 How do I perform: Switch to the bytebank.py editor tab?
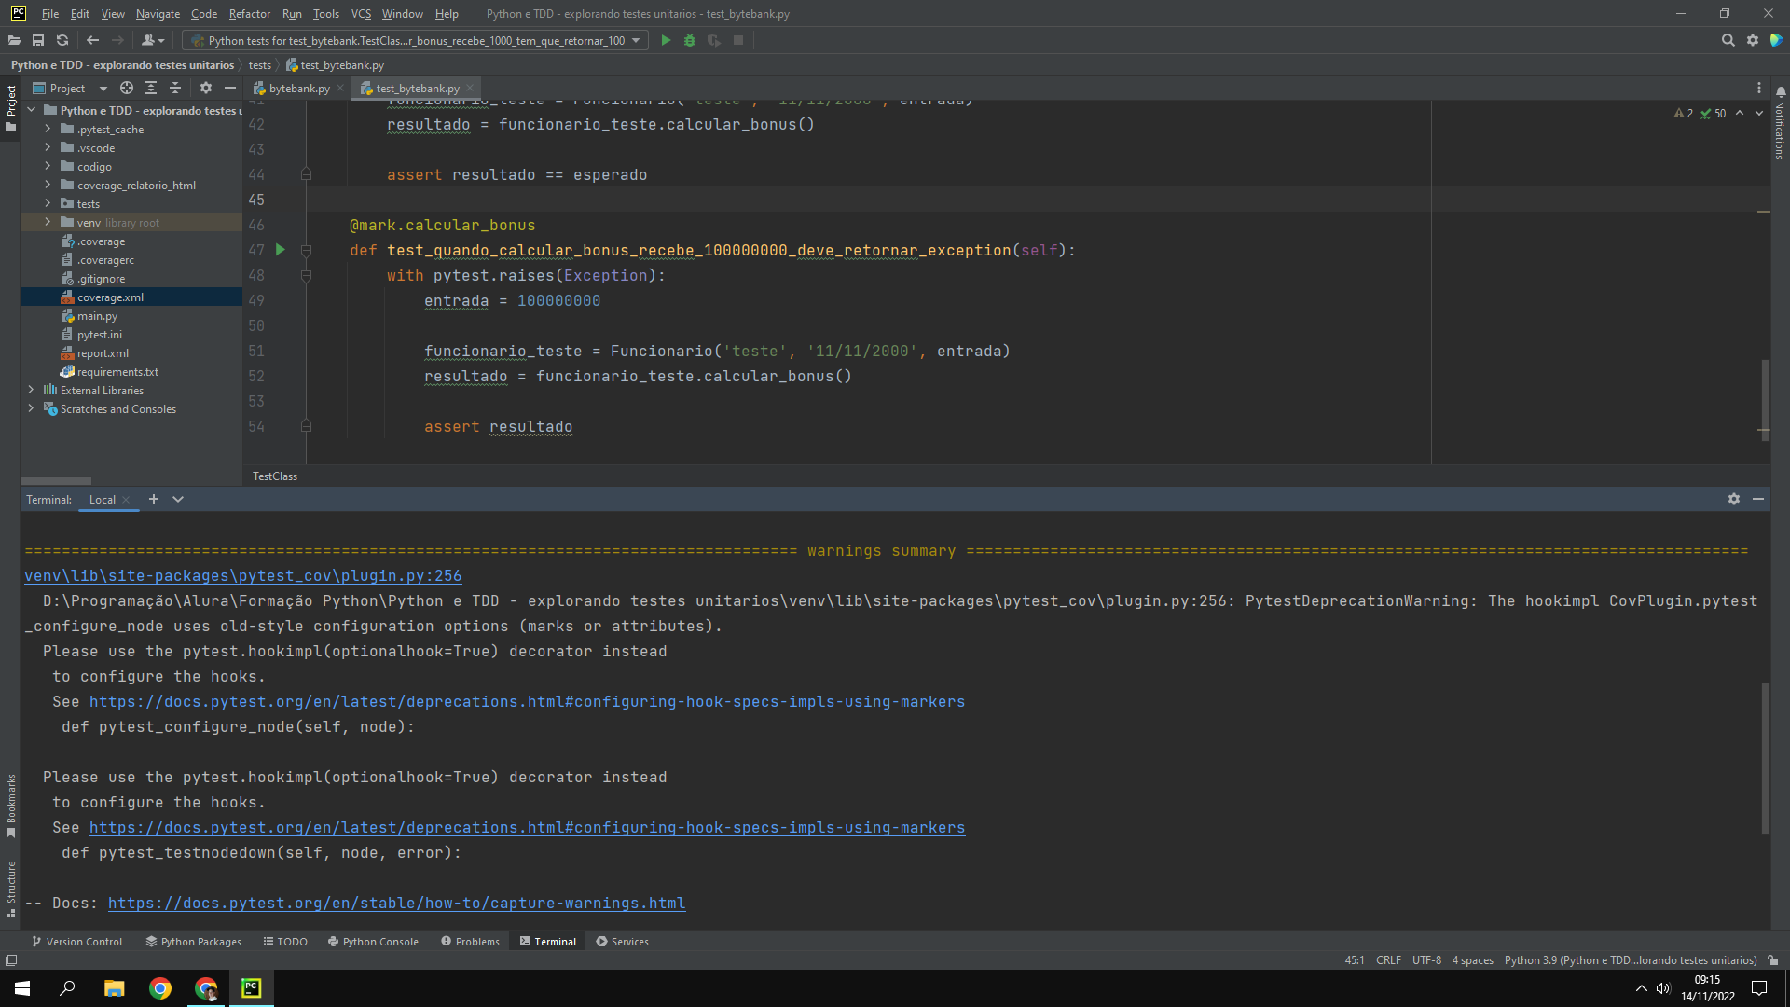pyautogui.click(x=298, y=88)
